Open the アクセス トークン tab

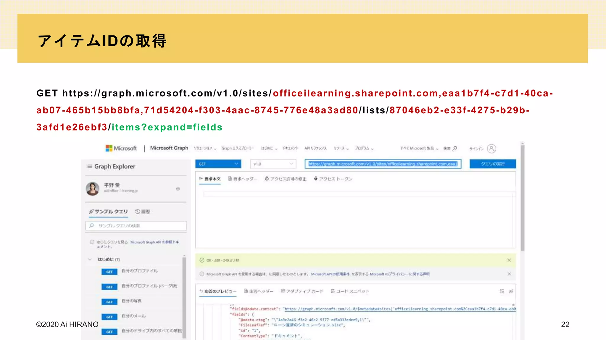(x=333, y=179)
